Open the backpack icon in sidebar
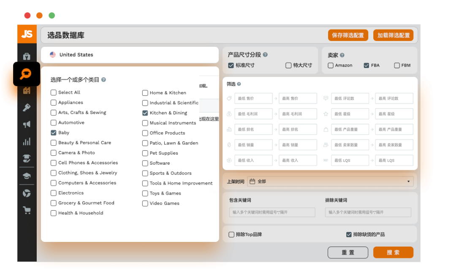 (x=27, y=56)
